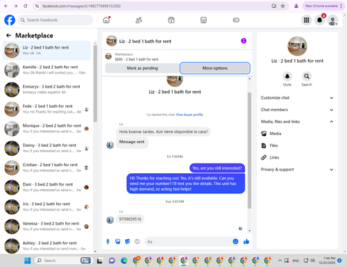Open Microsoft Edge from the taskbar
Viewport: 347px width, 267px height.
point(124,261)
